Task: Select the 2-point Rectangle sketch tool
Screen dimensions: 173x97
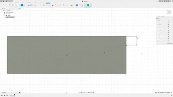Action: pos(10,5)
